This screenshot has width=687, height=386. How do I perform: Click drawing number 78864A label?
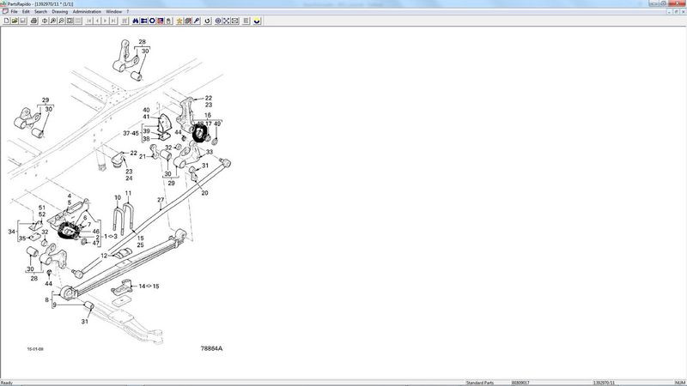(x=211, y=349)
